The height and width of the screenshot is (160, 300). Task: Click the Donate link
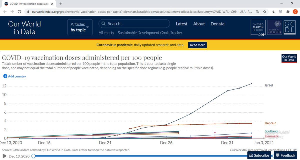[x=217, y=24]
